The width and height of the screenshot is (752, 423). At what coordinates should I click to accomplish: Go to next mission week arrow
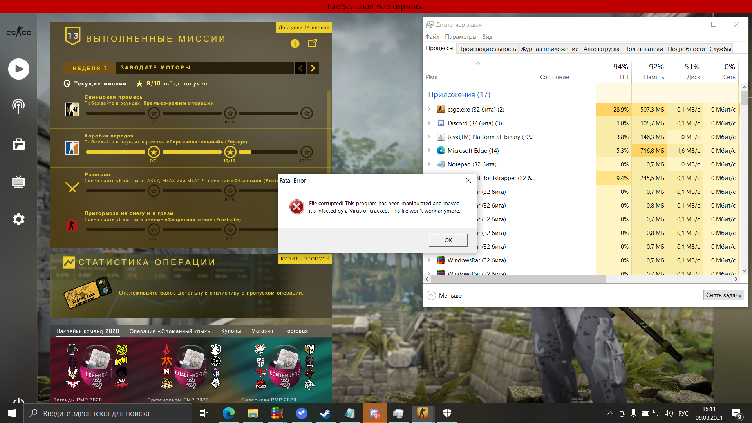pos(313,68)
